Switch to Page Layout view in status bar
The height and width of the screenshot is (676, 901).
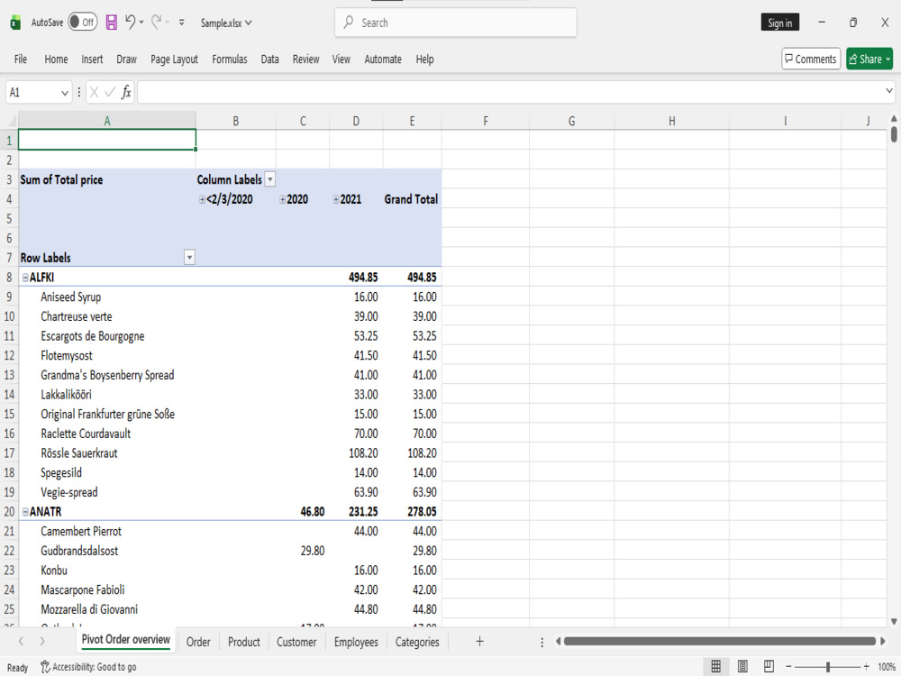coord(743,666)
